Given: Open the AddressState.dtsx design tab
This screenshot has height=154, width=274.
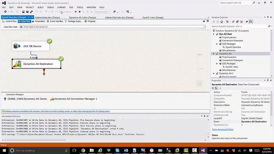Looking at the screenshot, I should tap(48, 18).
